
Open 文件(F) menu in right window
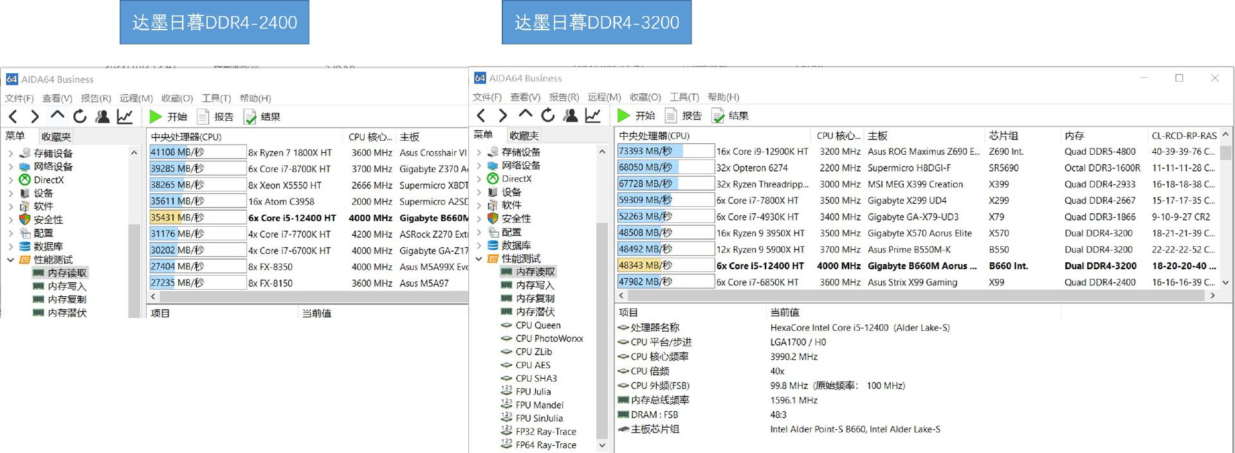[x=487, y=97]
